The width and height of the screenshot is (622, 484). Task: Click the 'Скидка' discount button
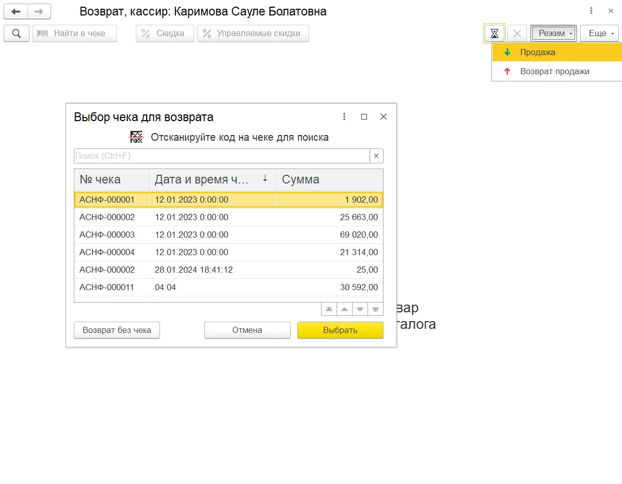click(165, 34)
